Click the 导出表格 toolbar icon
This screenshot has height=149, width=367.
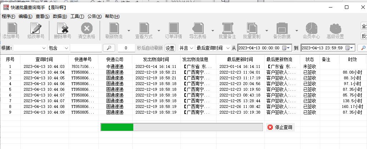pos(198,28)
